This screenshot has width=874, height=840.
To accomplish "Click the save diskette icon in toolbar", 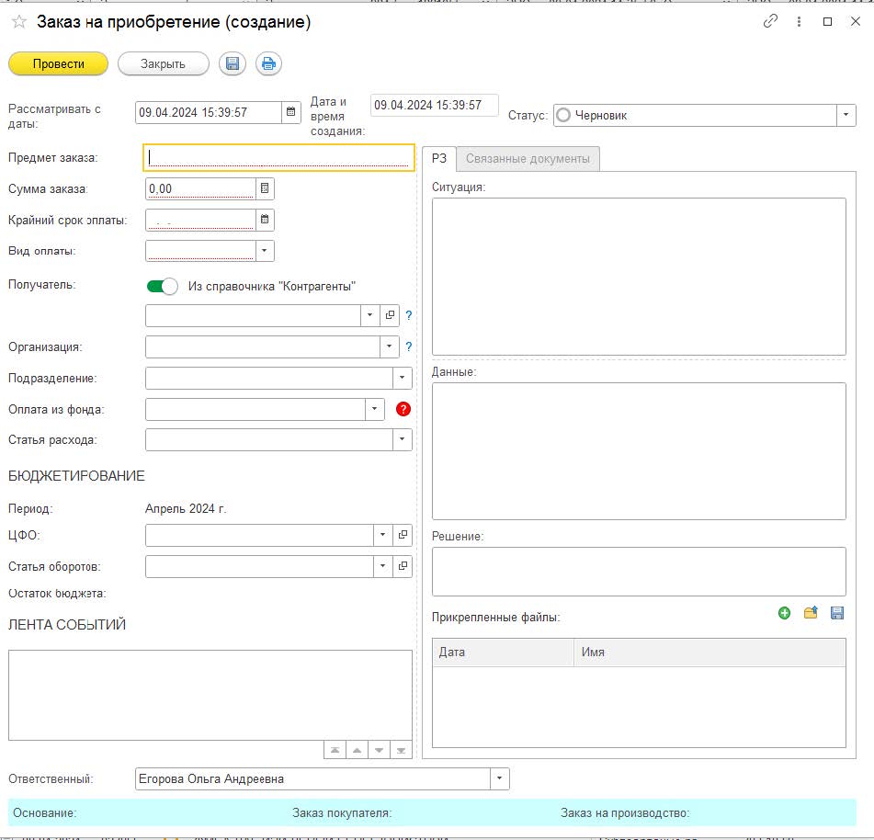I will [233, 64].
